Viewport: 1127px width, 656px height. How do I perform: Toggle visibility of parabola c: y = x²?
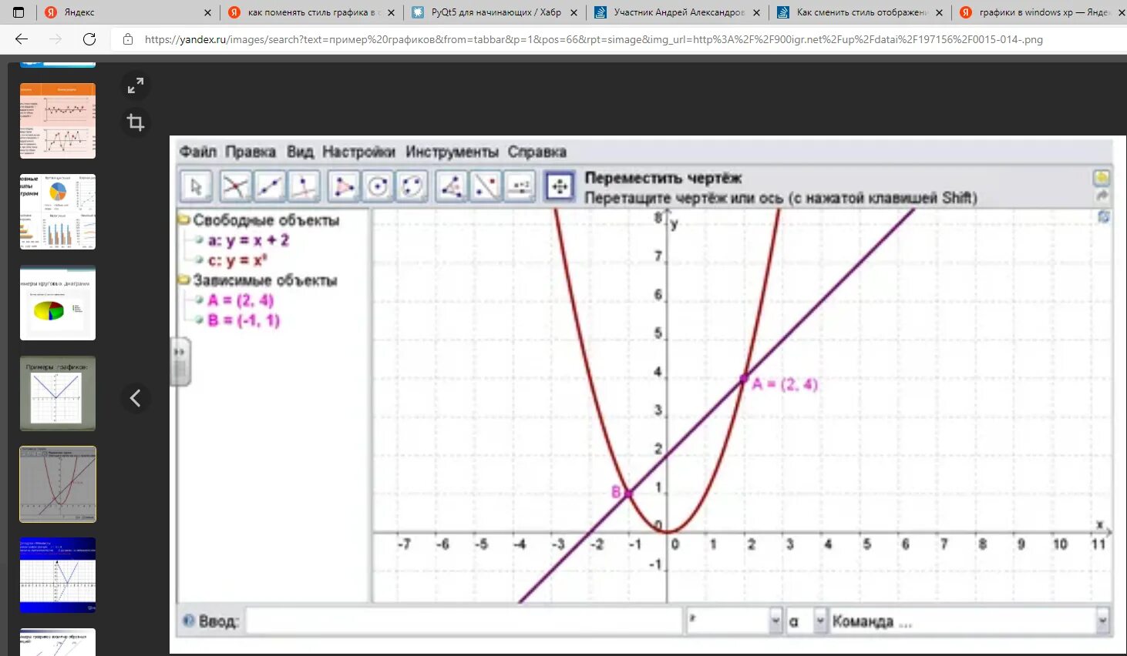point(199,260)
